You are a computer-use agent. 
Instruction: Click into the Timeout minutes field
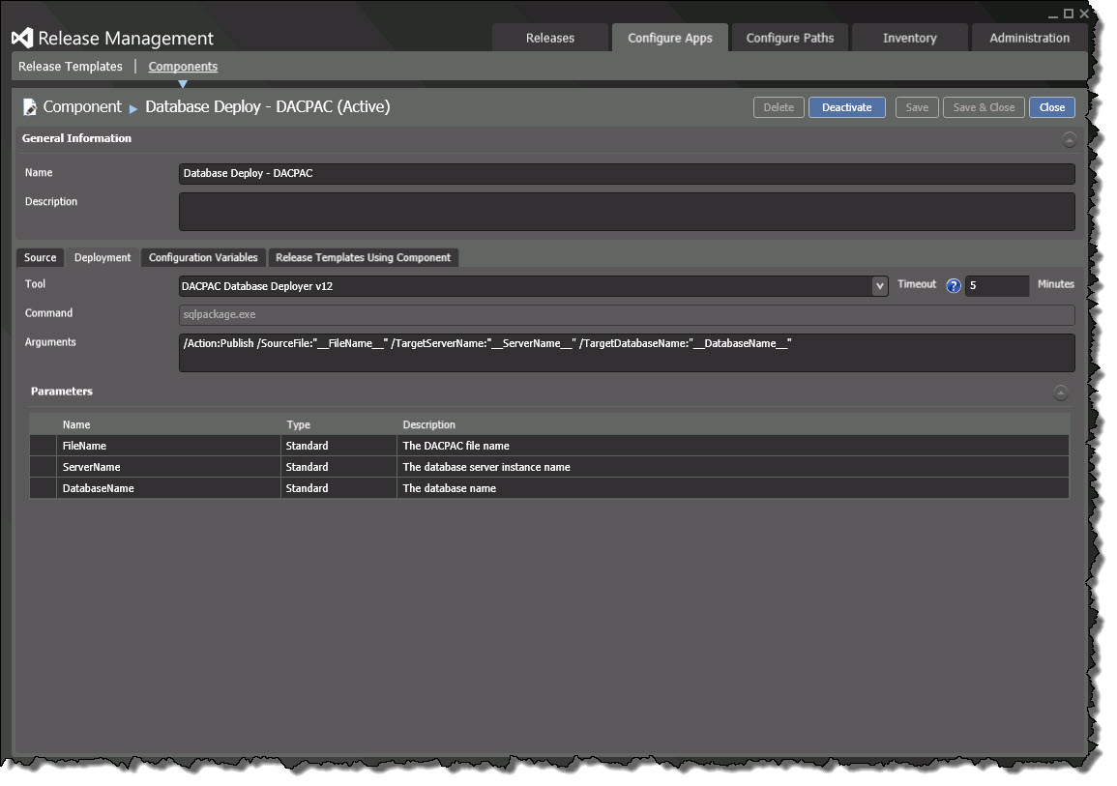click(996, 286)
